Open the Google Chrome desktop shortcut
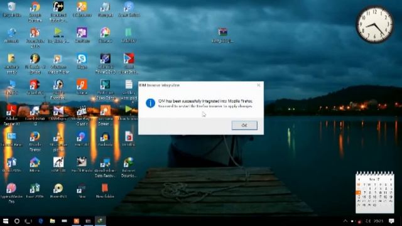 tap(35, 12)
